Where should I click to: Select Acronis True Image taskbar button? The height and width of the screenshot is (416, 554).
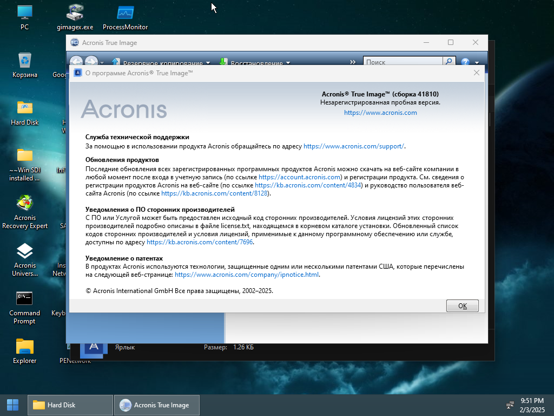click(x=156, y=405)
